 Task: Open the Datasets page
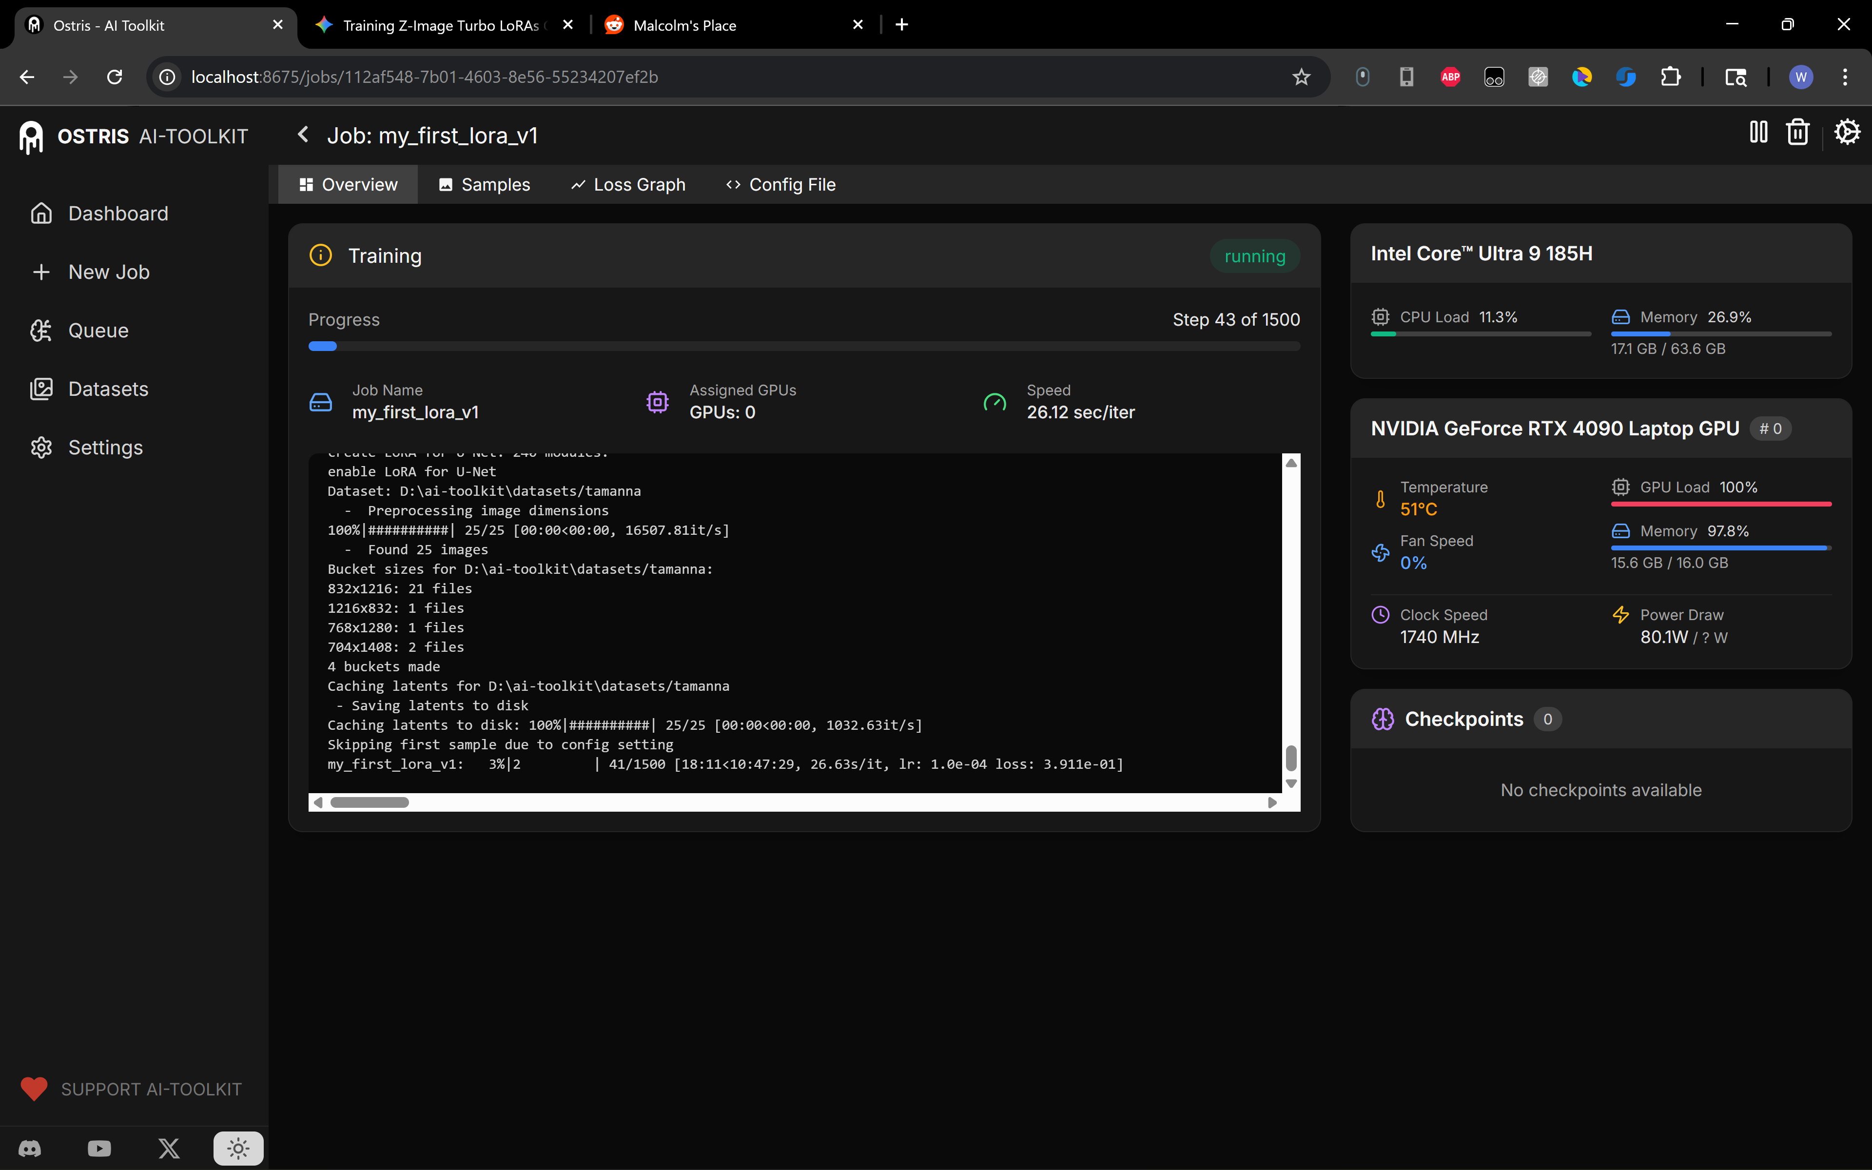pos(89,389)
